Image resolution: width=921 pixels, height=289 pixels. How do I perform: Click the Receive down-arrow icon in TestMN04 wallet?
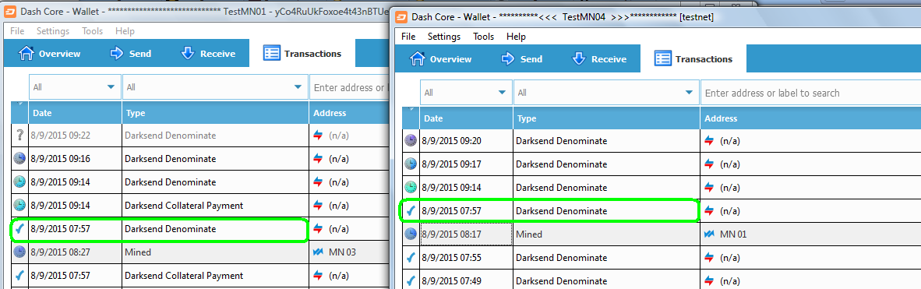tap(579, 58)
